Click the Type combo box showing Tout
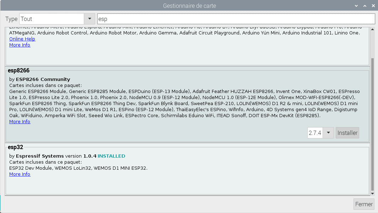The width and height of the screenshot is (378, 213). pyautogui.click(x=52, y=19)
